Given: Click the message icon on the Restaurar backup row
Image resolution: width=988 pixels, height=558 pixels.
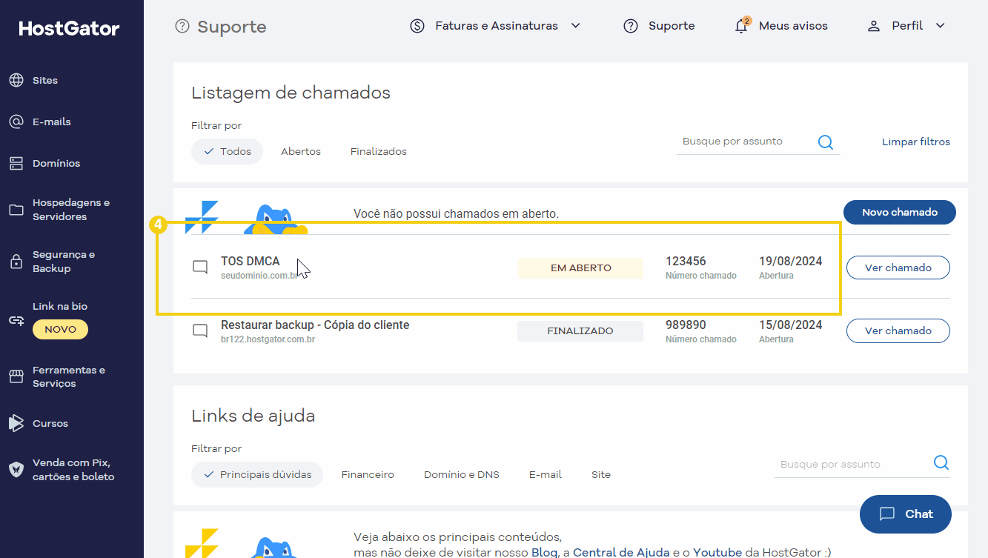Looking at the screenshot, I should [200, 331].
